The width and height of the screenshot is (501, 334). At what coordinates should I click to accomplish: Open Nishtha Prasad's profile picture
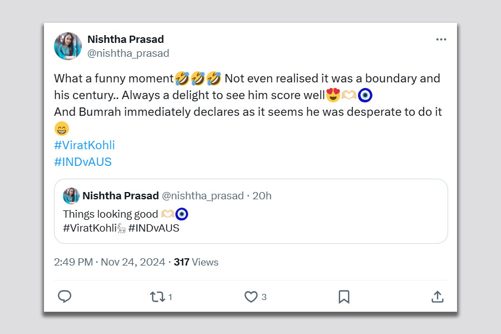click(68, 46)
